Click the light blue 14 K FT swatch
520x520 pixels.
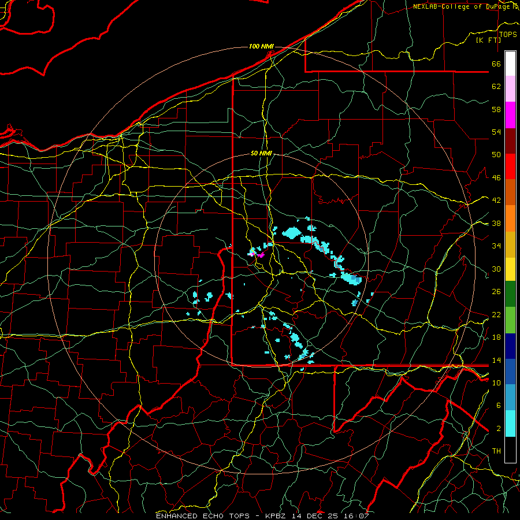coord(510,398)
